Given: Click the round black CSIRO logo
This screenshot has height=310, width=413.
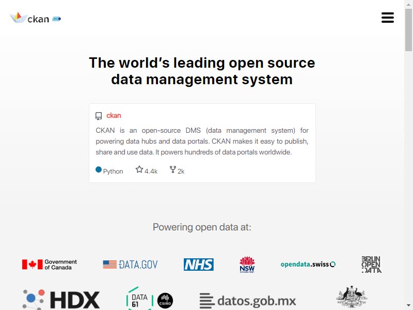Looking at the screenshot, I should click(165, 301).
